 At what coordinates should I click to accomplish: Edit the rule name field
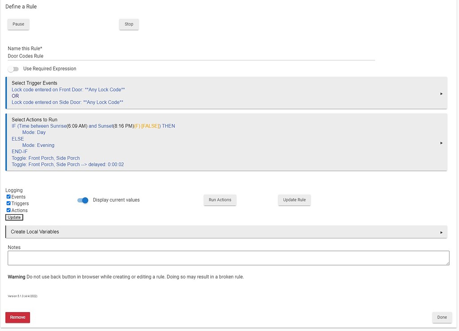(191, 56)
